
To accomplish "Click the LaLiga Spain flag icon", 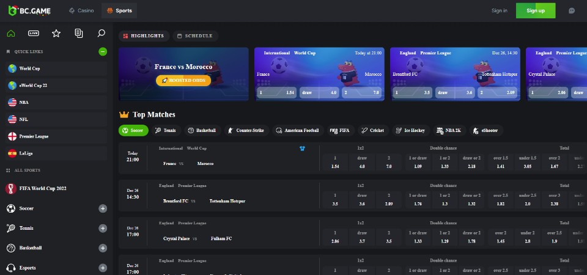I will coord(12,153).
